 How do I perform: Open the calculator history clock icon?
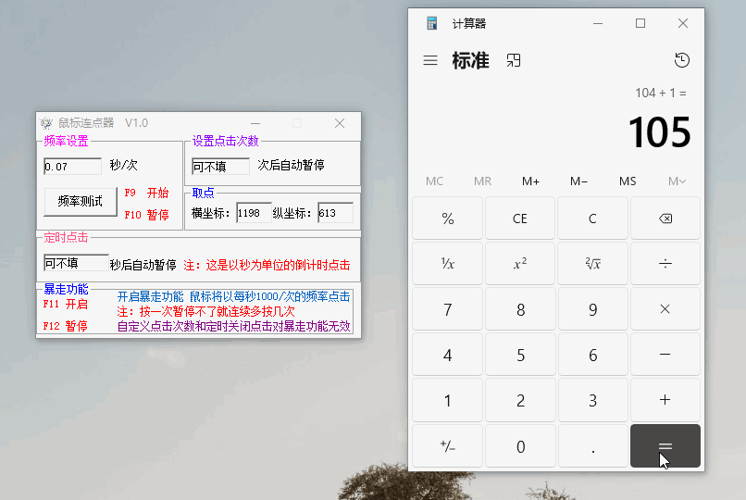click(x=682, y=60)
